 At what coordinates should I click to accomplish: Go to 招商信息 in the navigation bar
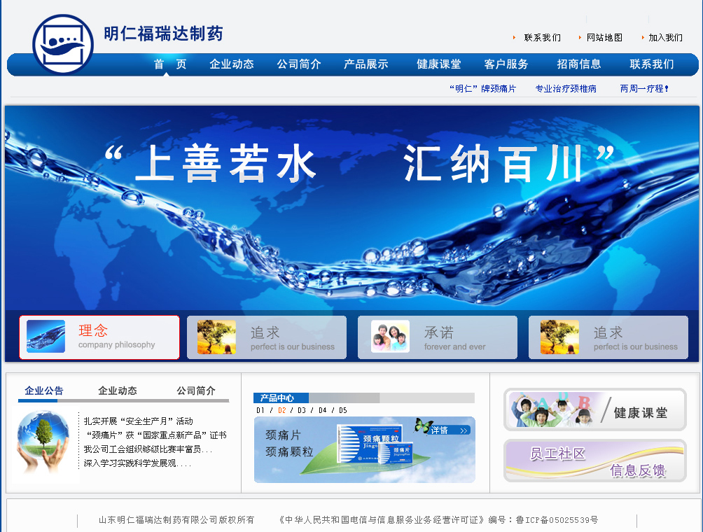click(578, 64)
